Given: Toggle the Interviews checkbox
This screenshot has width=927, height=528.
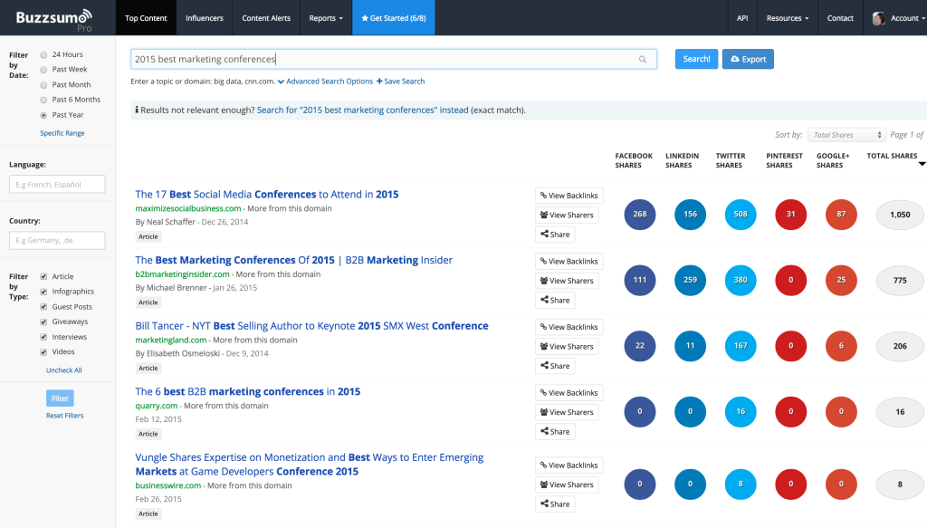Looking at the screenshot, I should [43, 337].
